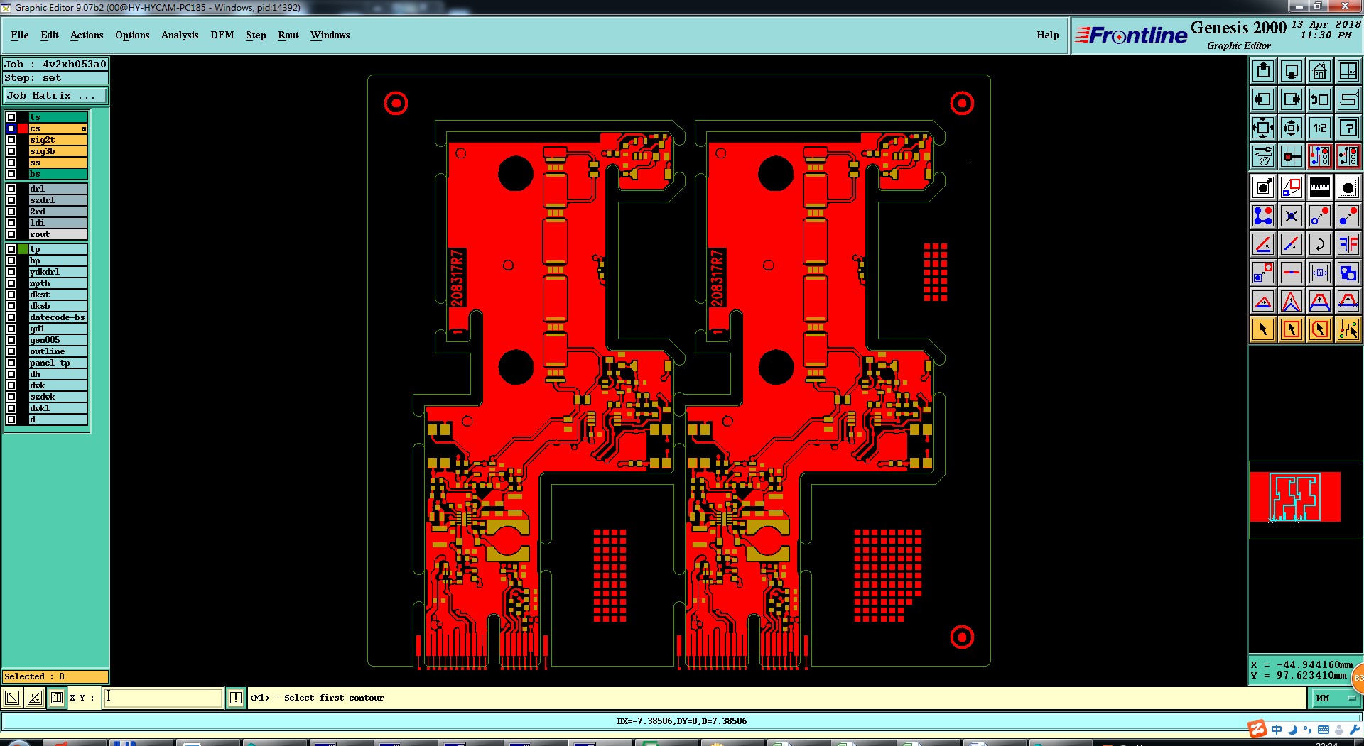The height and width of the screenshot is (746, 1364).
Task: Click the pan down arrow icon
Action: 1292,71
